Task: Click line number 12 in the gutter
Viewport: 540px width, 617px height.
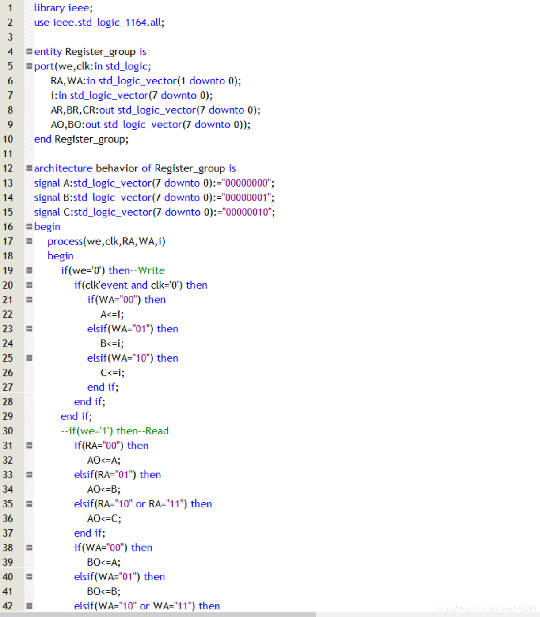Action: point(8,168)
